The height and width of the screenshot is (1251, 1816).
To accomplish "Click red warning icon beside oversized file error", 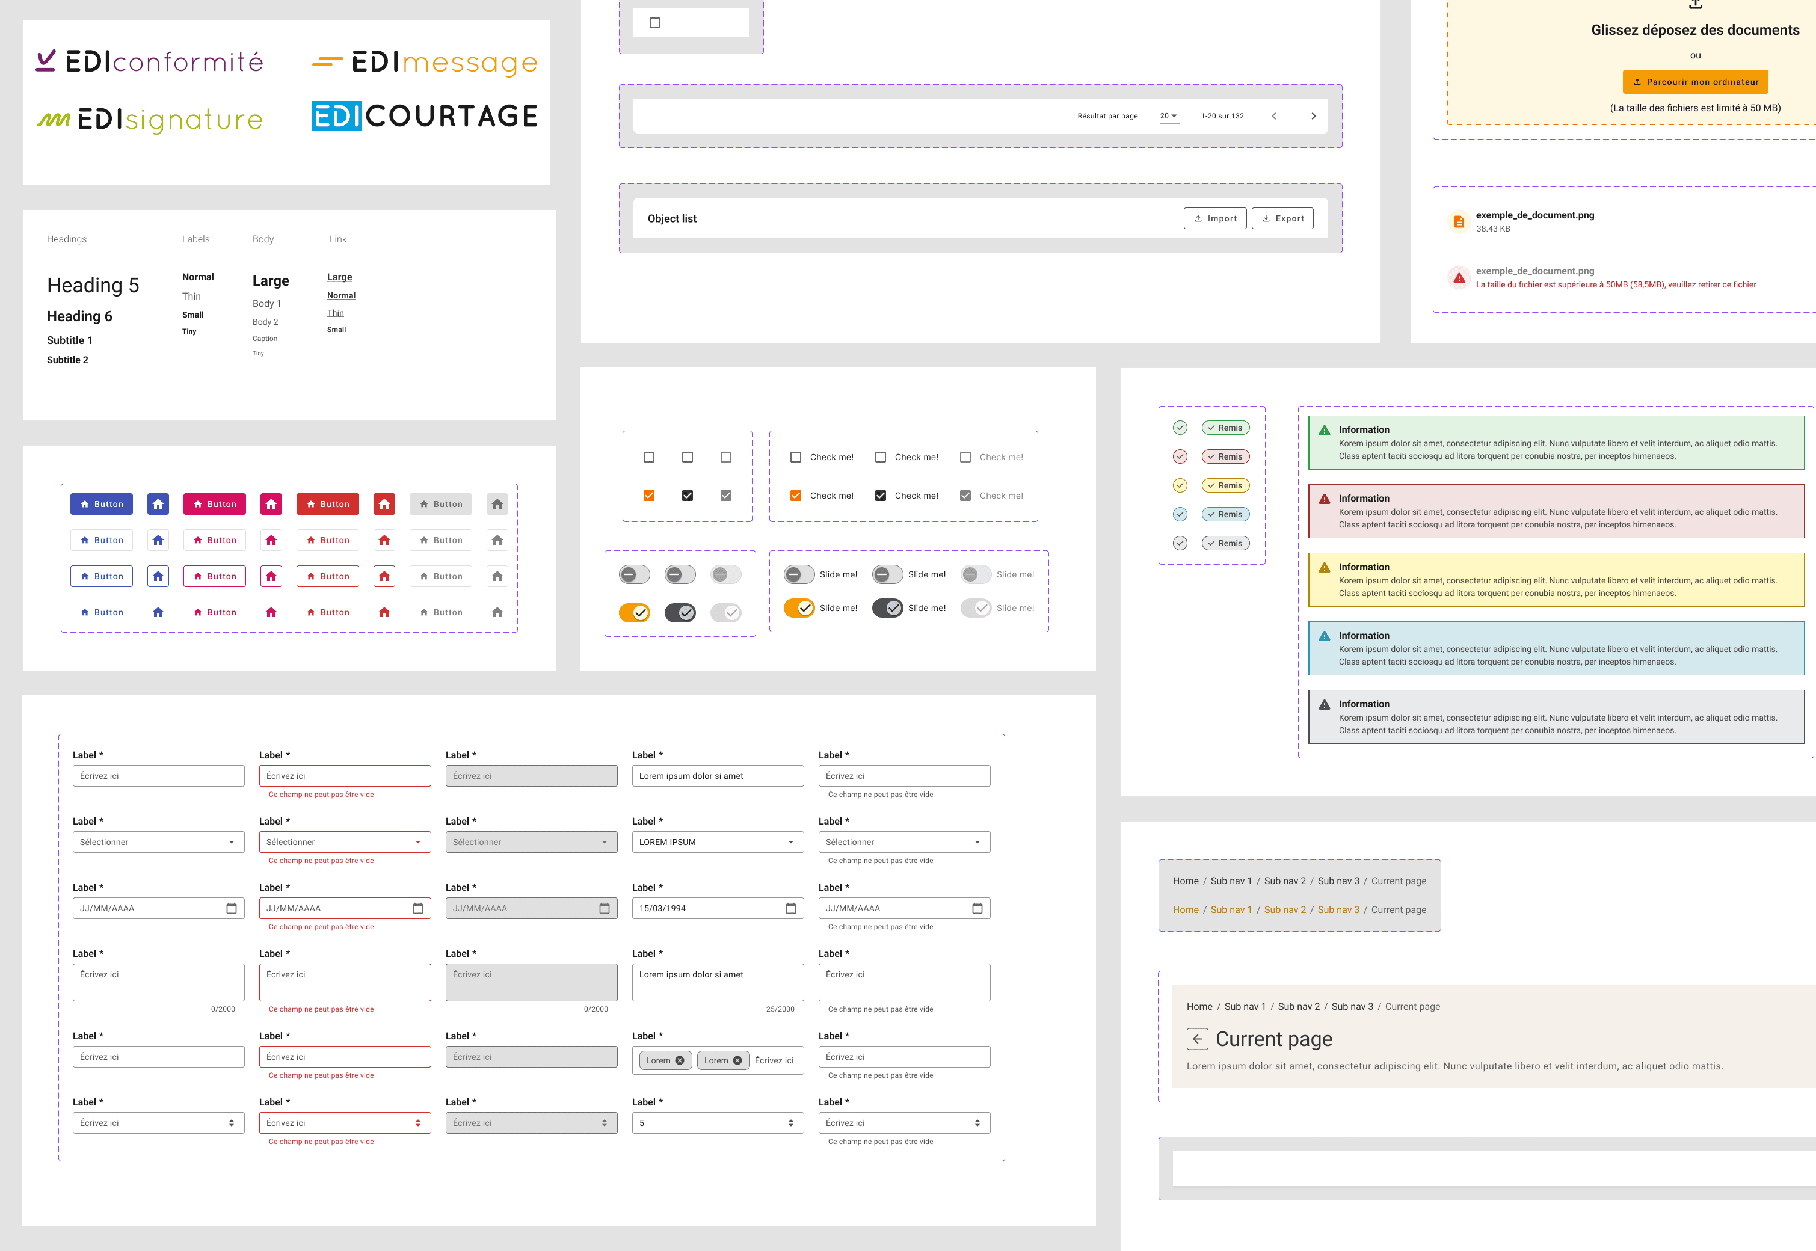I will point(1459,277).
